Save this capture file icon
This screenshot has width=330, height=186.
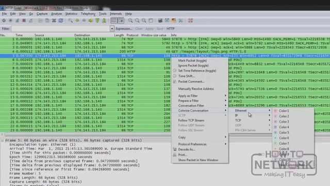[x=47, y=21]
